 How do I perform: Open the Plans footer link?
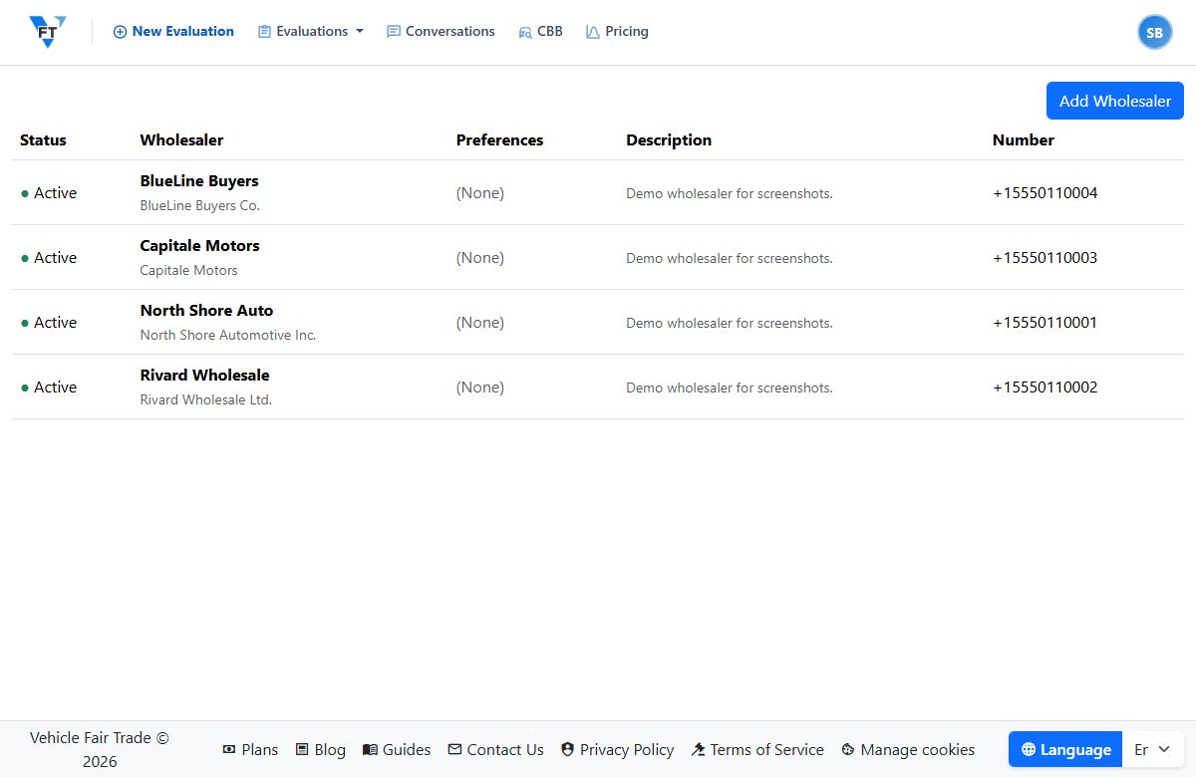click(250, 749)
